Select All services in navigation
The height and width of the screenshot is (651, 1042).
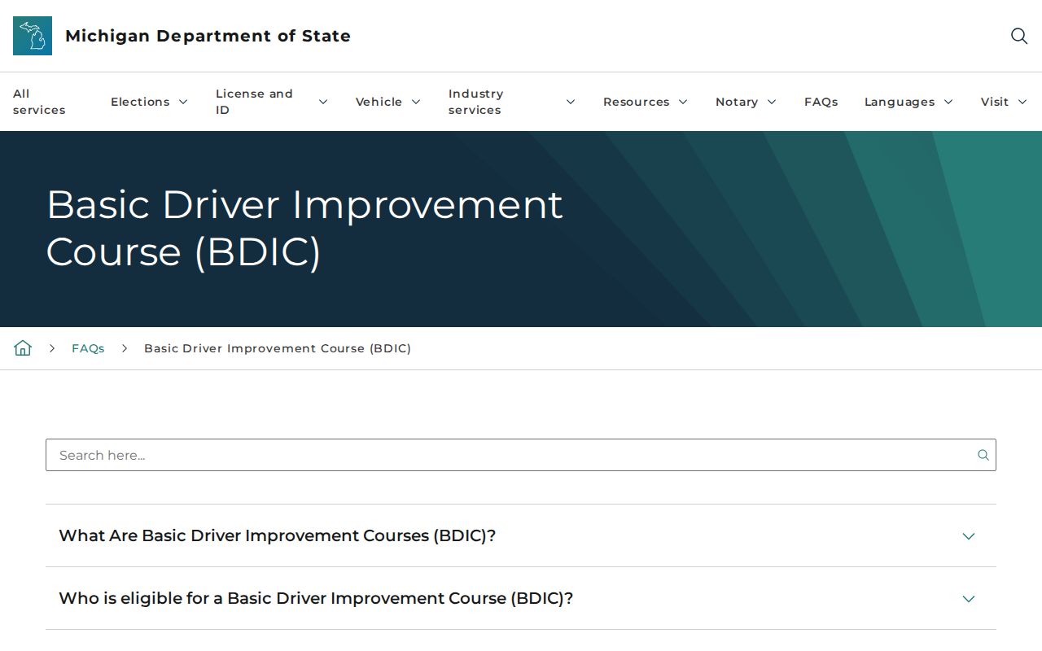tap(39, 102)
